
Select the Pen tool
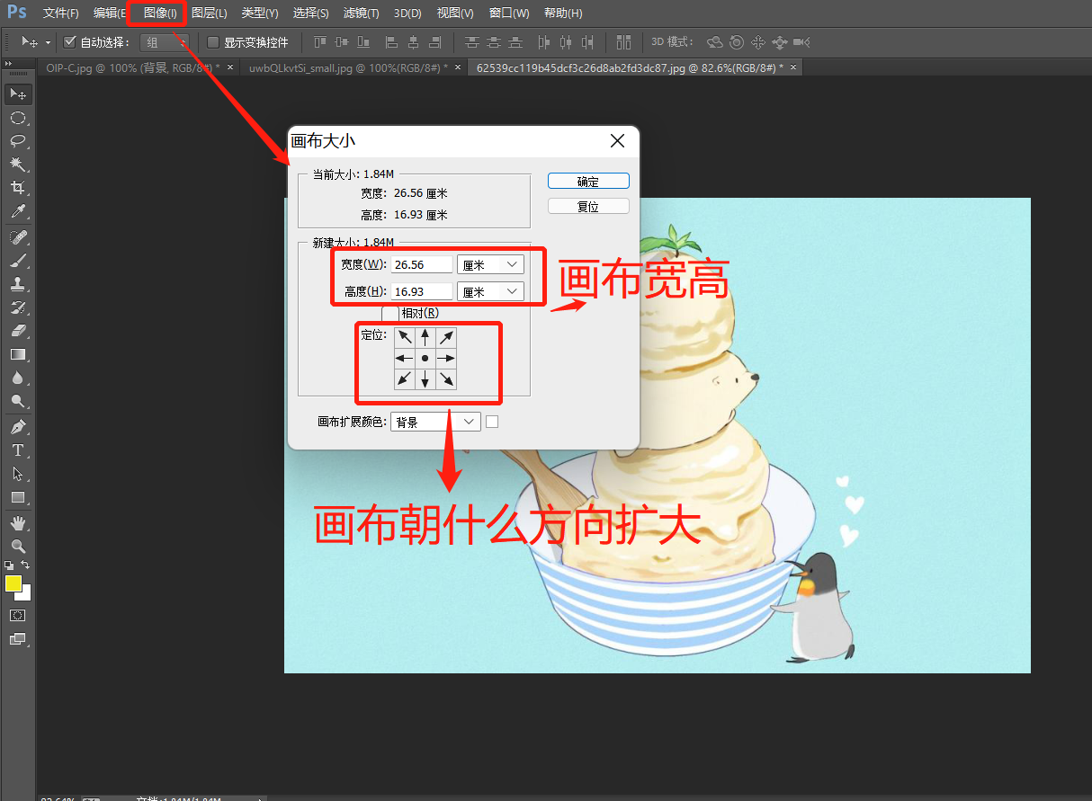[x=18, y=427]
